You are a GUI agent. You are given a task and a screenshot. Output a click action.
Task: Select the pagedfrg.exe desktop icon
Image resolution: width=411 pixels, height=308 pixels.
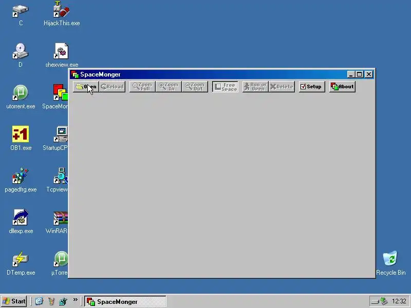point(21,181)
